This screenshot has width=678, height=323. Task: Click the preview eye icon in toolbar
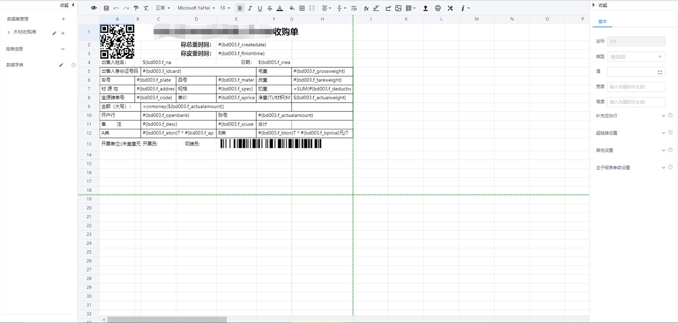coord(94,8)
